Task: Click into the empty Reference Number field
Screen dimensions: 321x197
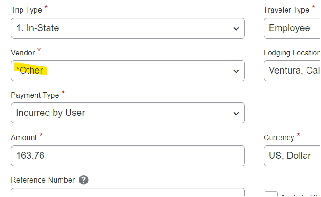Action: (128, 192)
